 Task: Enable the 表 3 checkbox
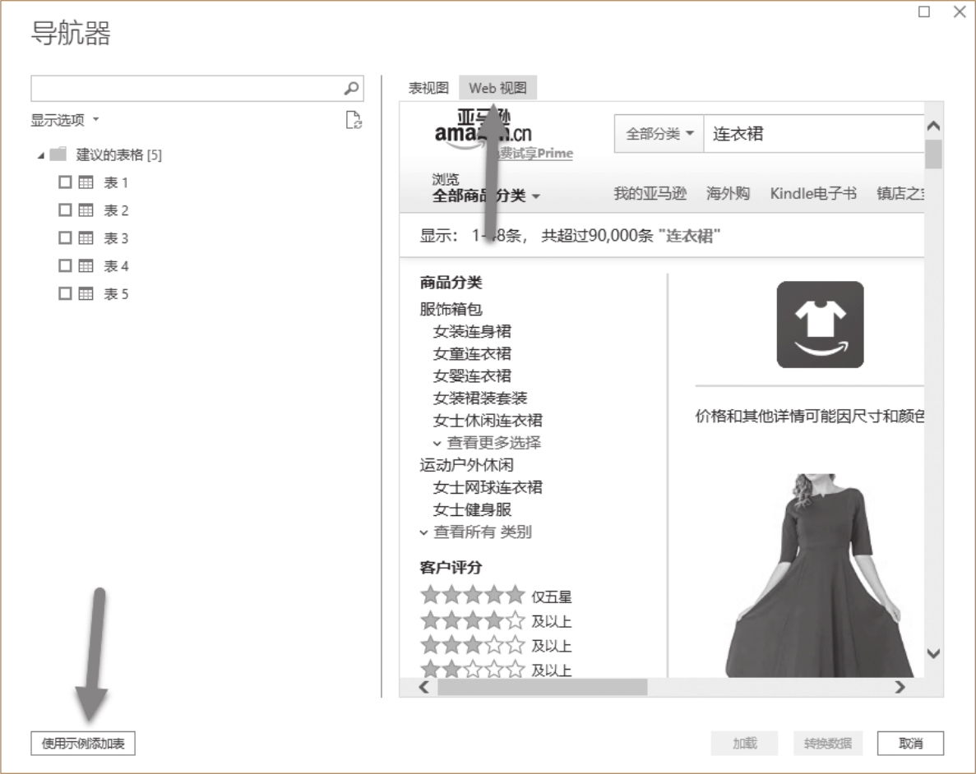tap(64, 239)
